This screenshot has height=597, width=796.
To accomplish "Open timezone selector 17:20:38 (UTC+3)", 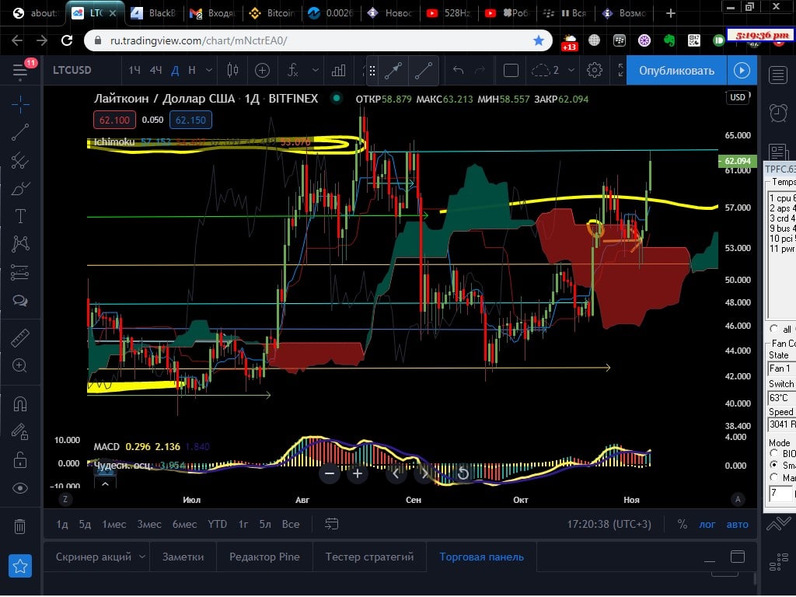I will [x=609, y=524].
